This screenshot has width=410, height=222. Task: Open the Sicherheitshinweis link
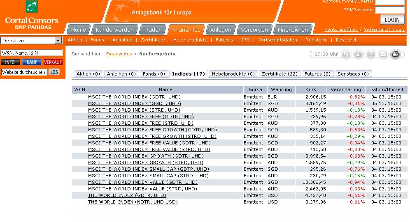coord(384,30)
